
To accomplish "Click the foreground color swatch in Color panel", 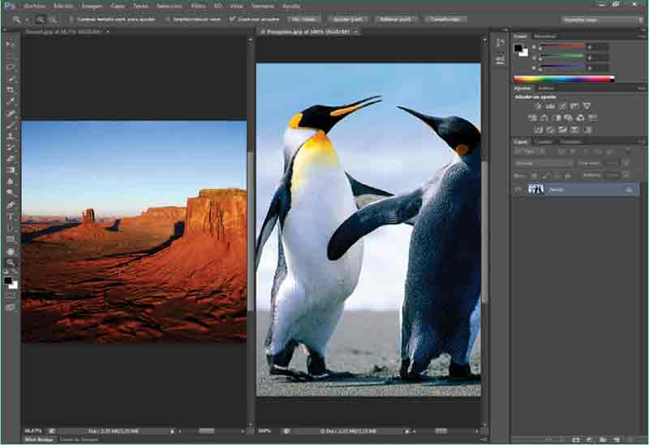I will pyautogui.click(x=518, y=48).
